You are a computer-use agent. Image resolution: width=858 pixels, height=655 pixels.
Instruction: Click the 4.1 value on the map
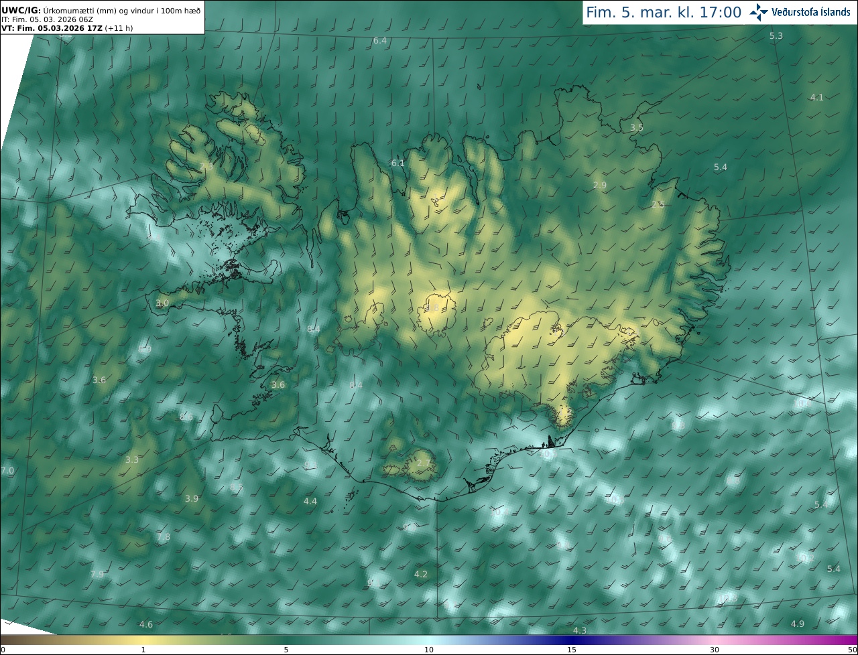tap(817, 97)
